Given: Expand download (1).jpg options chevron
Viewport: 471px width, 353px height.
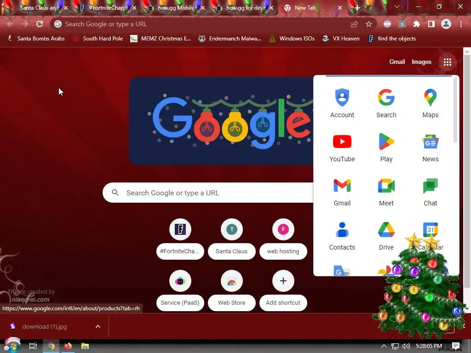Looking at the screenshot, I should pyautogui.click(x=98, y=326).
